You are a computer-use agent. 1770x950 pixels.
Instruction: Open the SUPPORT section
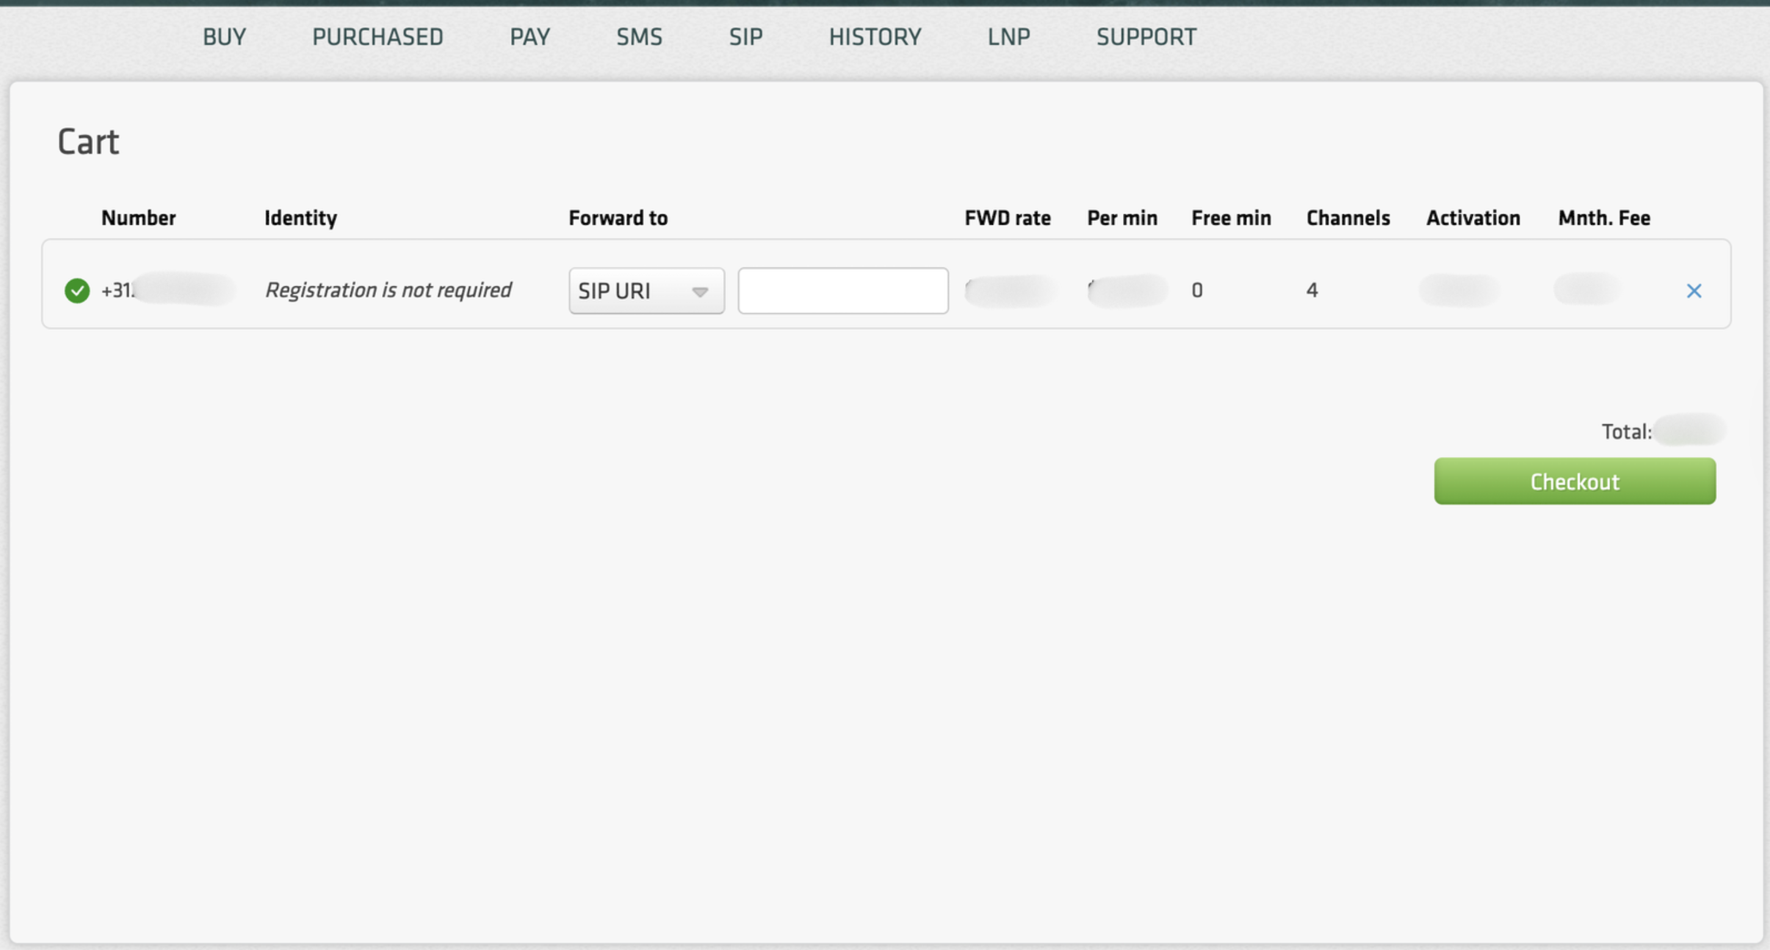pos(1146,37)
